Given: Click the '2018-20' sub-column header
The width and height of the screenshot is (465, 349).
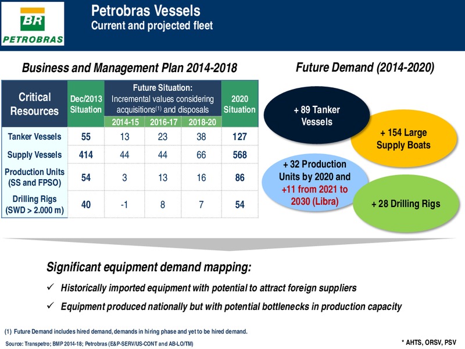Looking at the screenshot, I should click(x=202, y=122).
